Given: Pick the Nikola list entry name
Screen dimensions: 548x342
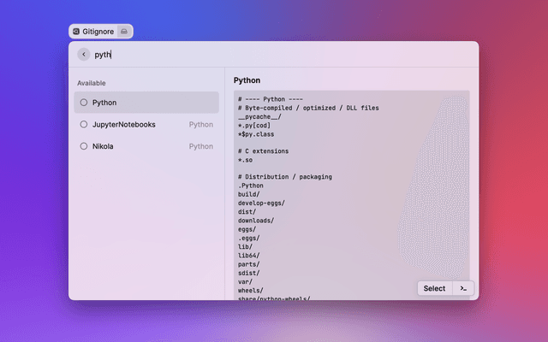Looking at the screenshot, I should click(x=103, y=146).
